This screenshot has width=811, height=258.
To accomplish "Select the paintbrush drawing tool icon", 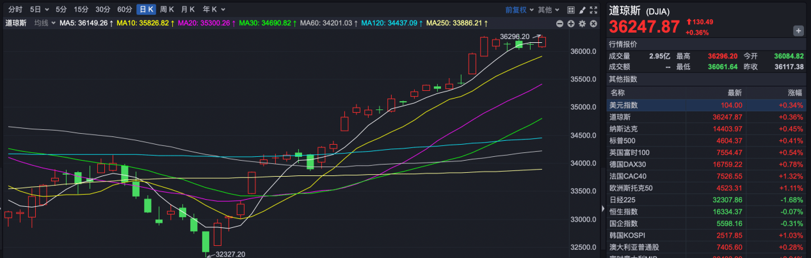I will (x=582, y=10).
